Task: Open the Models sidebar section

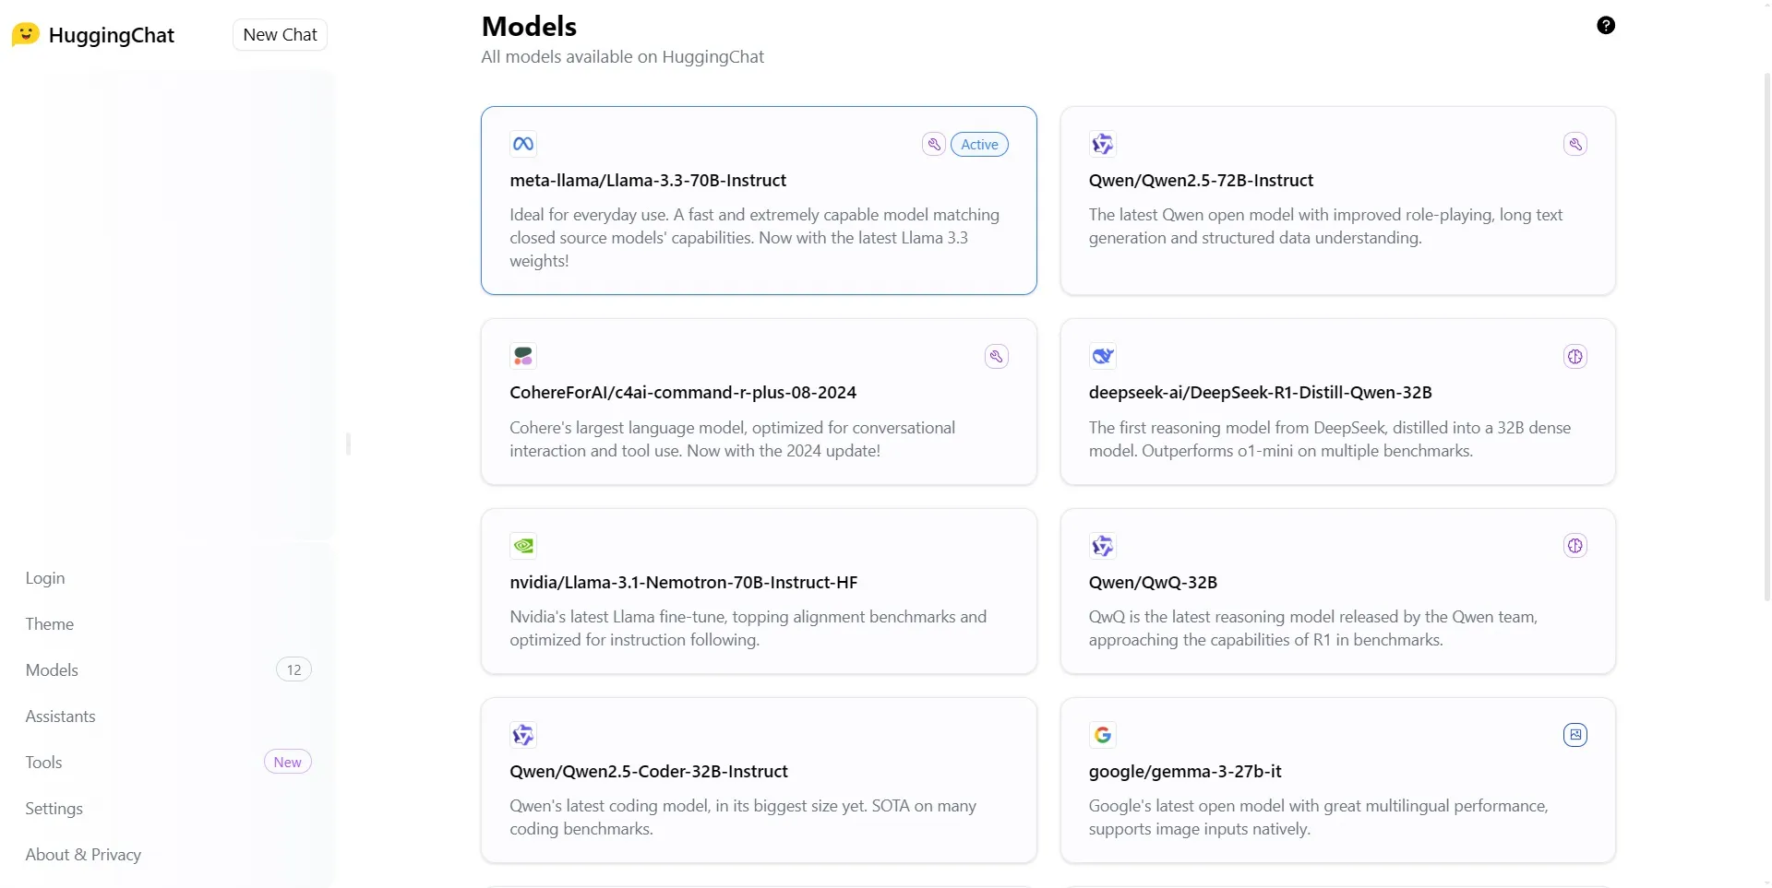Action: click(x=52, y=669)
